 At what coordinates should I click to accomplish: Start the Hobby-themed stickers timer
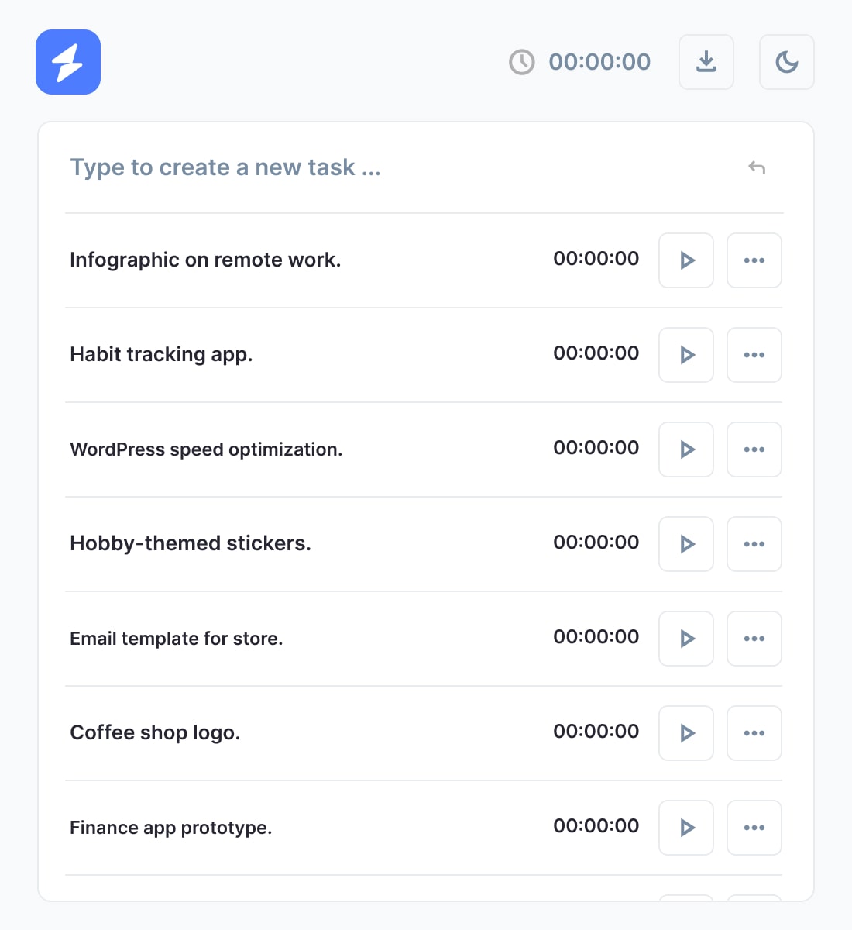point(686,544)
